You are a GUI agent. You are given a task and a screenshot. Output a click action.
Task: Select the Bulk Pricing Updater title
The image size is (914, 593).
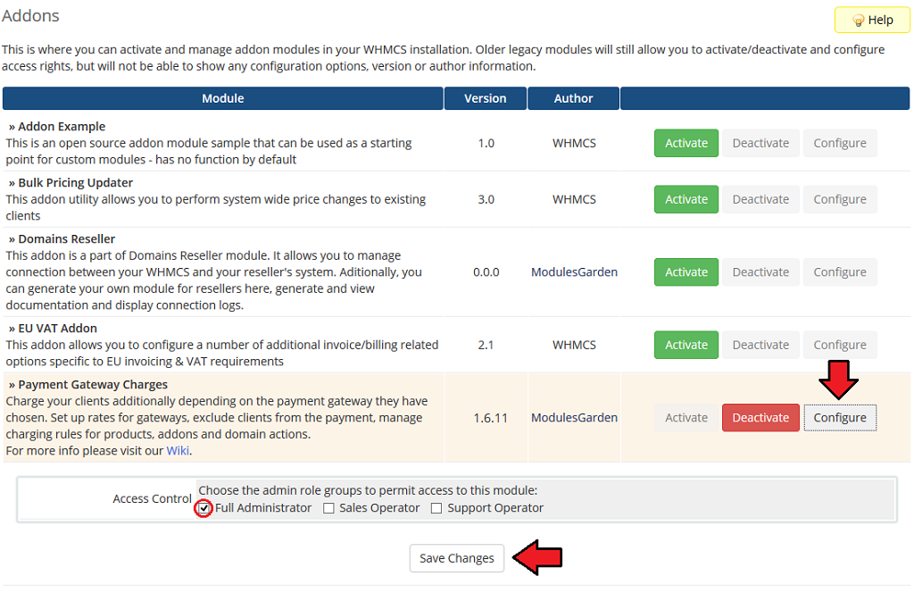pyautogui.click(x=75, y=183)
